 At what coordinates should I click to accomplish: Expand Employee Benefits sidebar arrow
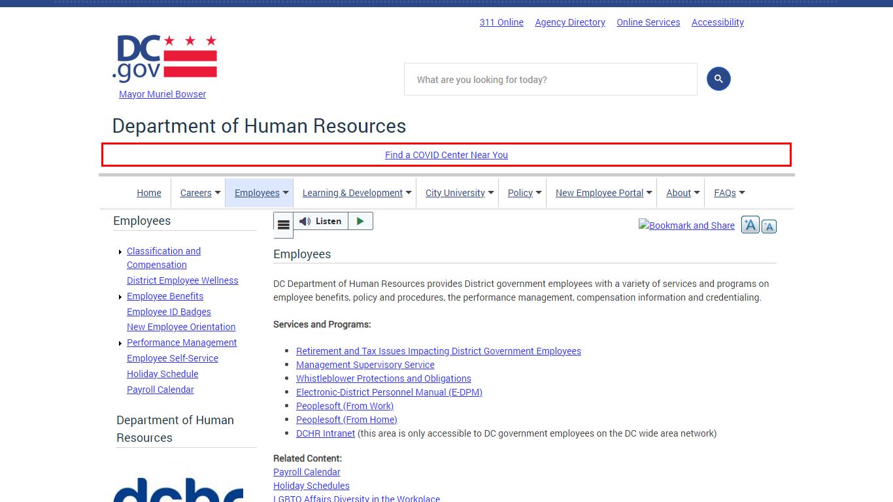click(x=120, y=297)
